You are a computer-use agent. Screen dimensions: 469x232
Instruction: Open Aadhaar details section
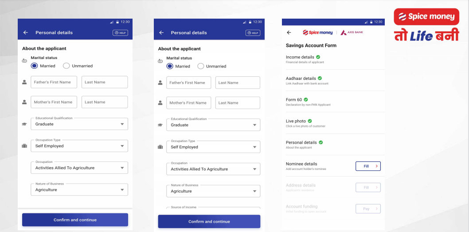click(x=333, y=80)
